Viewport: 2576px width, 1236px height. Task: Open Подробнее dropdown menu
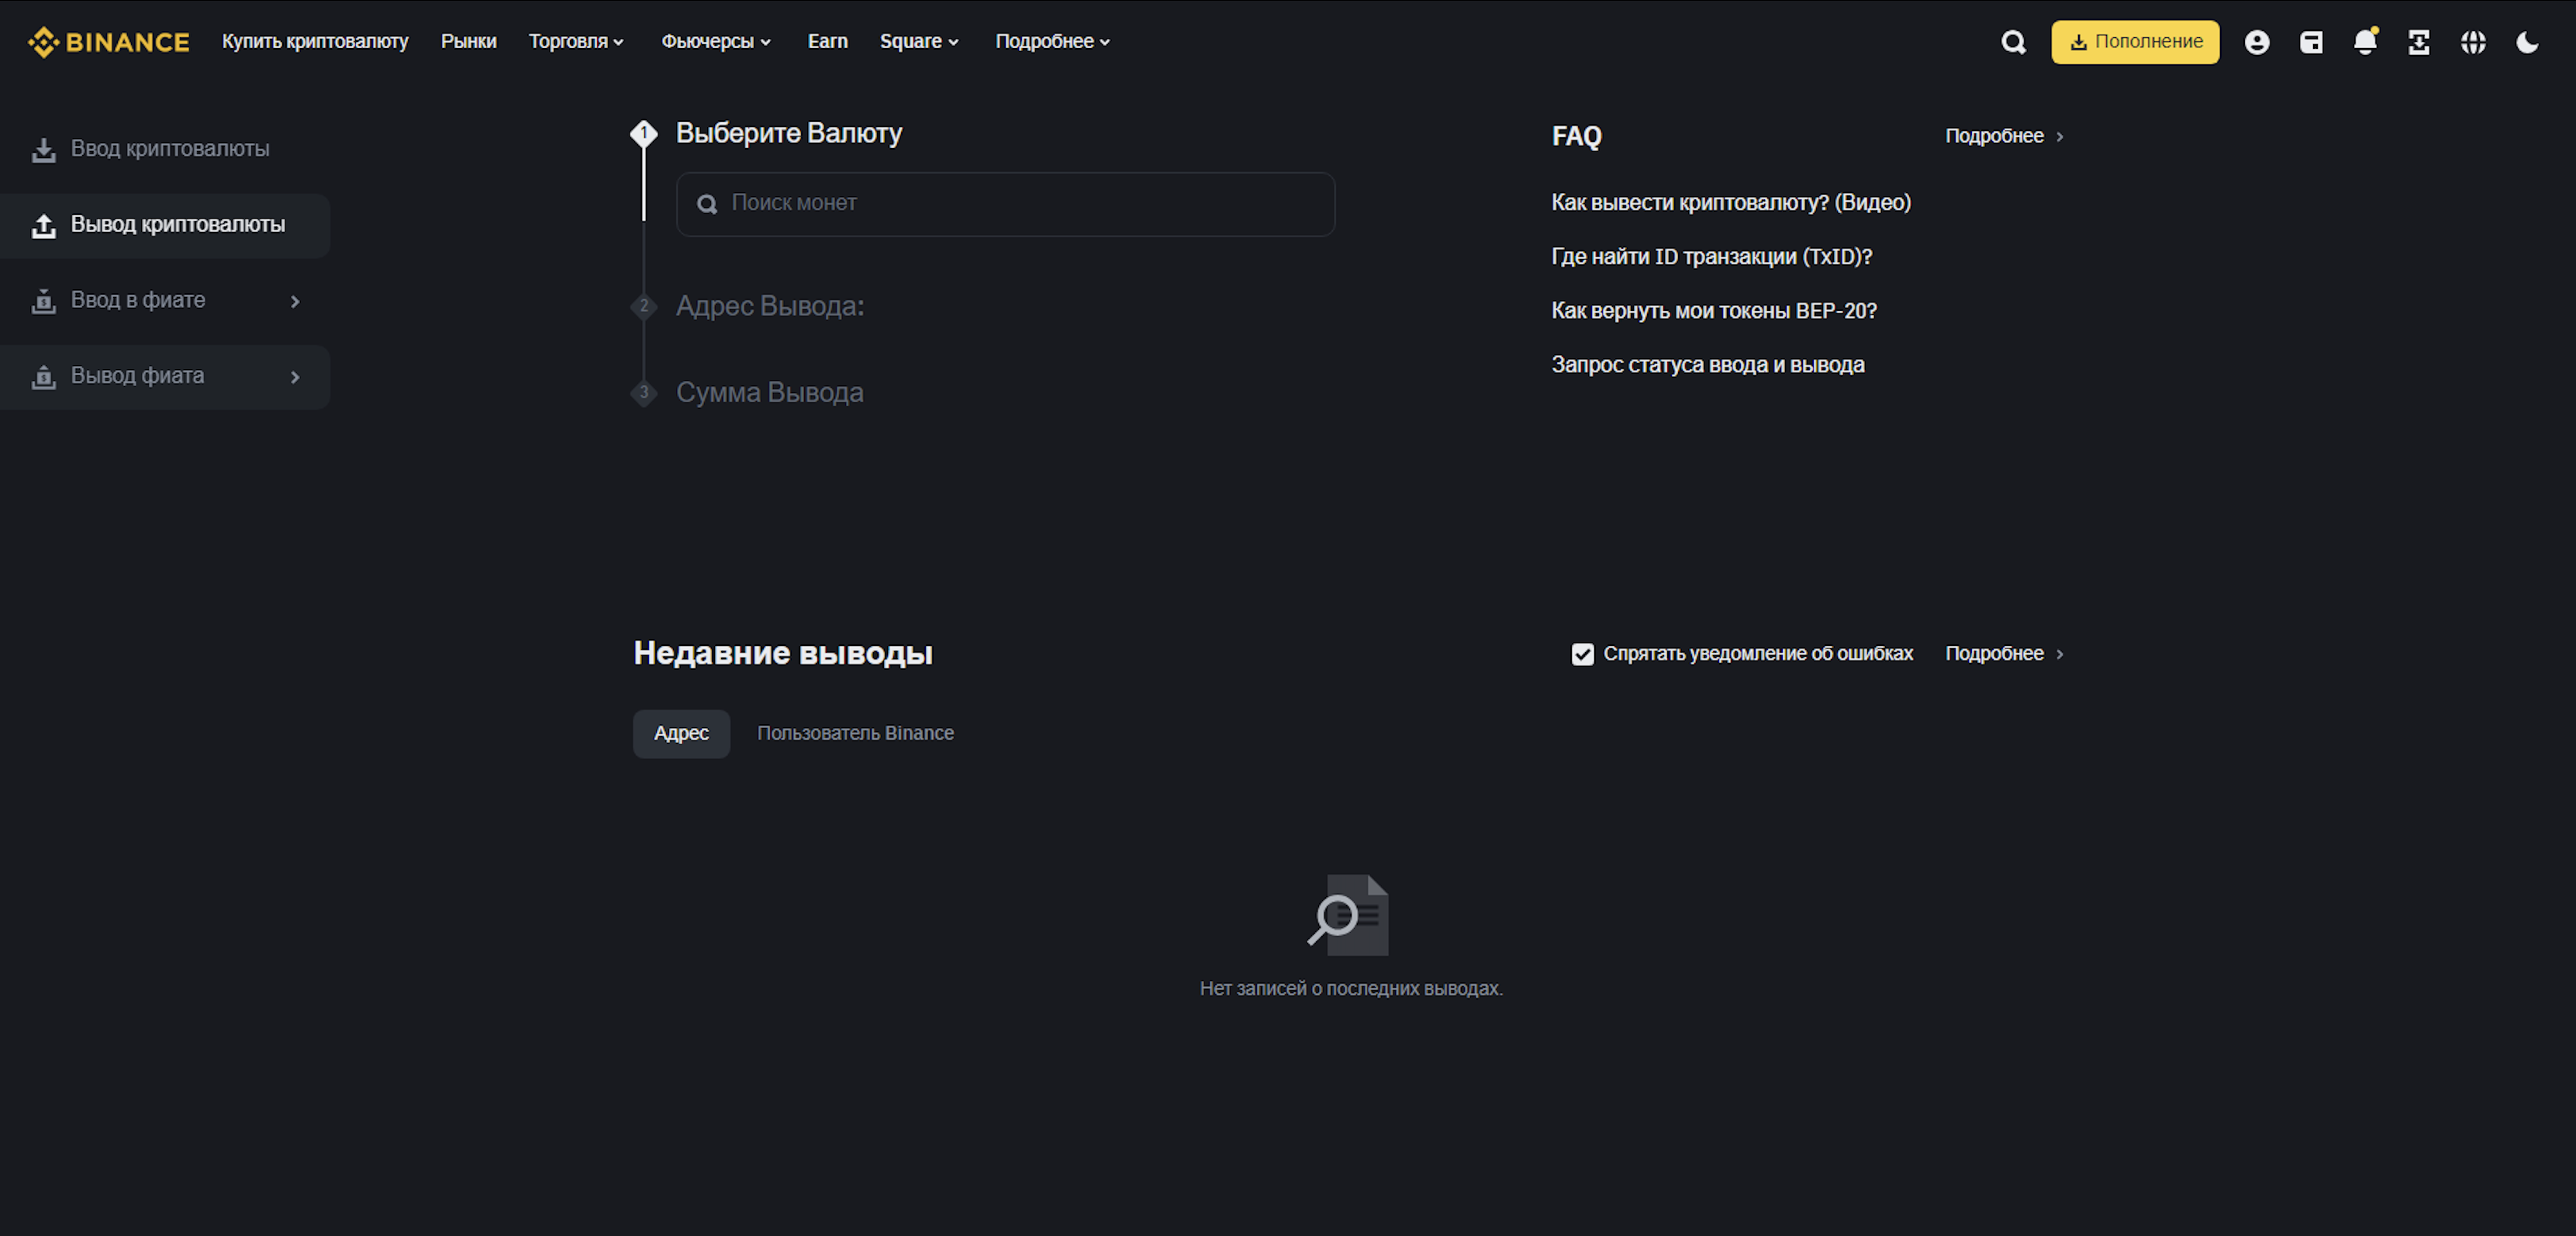[x=1053, y=40]
